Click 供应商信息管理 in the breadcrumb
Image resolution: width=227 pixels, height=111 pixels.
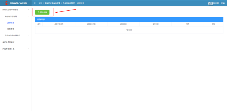click(69, 3)
